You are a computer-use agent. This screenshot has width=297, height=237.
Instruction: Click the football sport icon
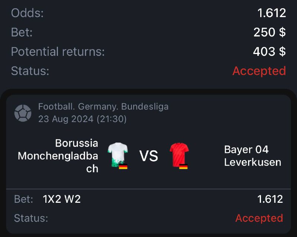click(x=23, y=113)
